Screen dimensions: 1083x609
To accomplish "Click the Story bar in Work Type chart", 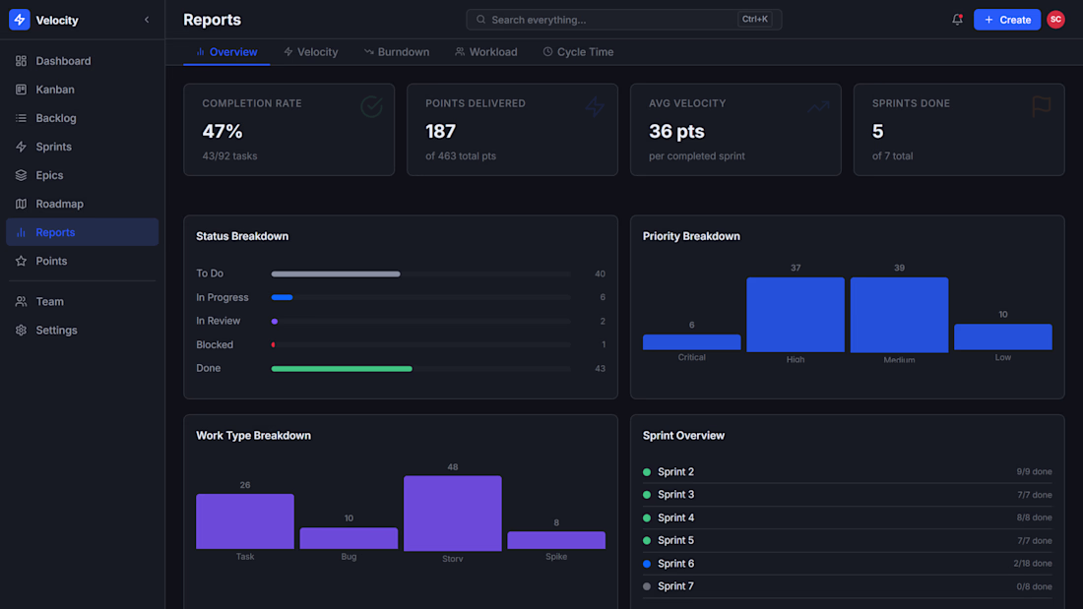I will click(x=453, y=513).
